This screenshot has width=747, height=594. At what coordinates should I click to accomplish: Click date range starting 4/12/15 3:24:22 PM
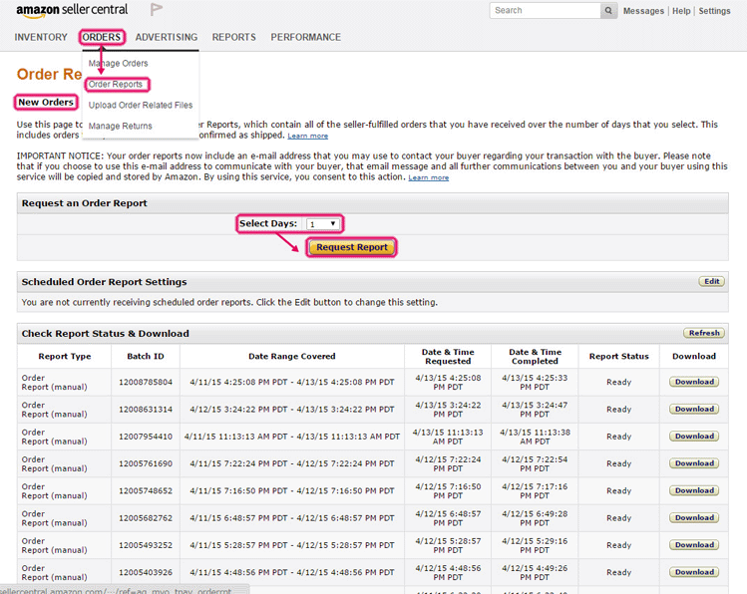(292, 409)
